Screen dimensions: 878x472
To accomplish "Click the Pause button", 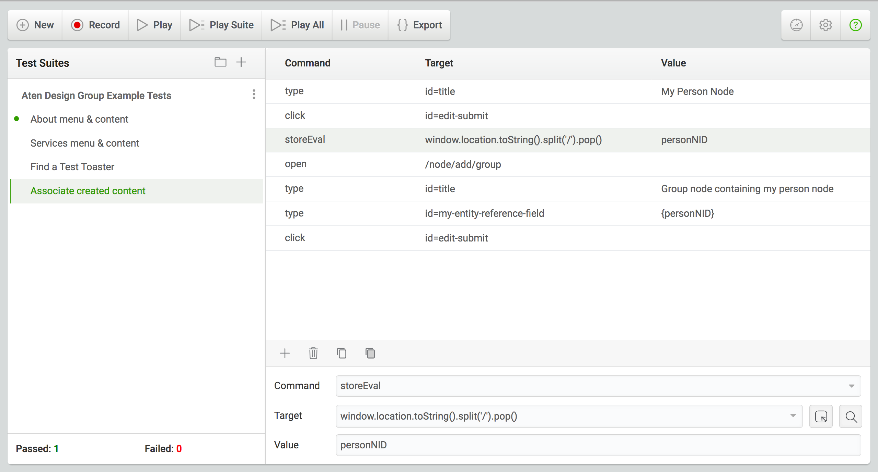I will [360, 25].
